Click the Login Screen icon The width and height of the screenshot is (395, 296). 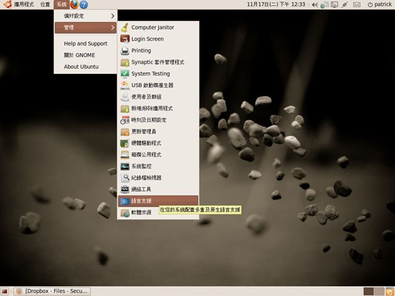tap(125, 39)
